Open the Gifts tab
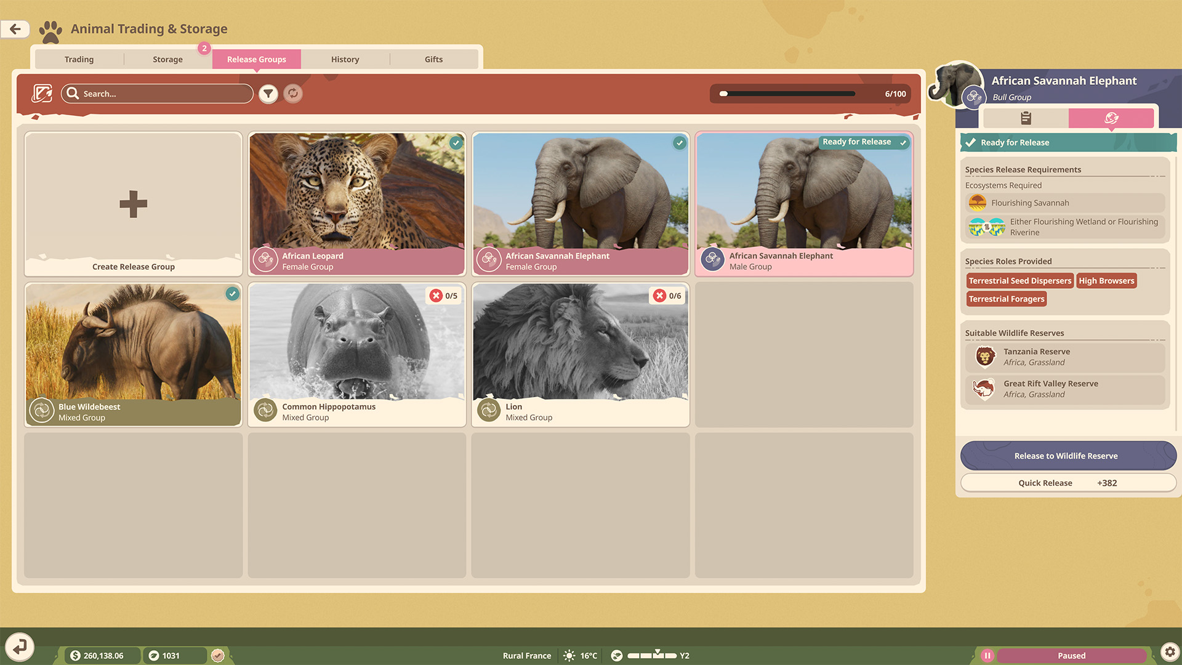This screenshot has height=665, width=1182. (x=434, y=59)
